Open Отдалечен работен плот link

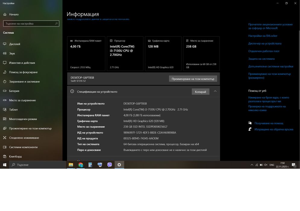point(264,51)
